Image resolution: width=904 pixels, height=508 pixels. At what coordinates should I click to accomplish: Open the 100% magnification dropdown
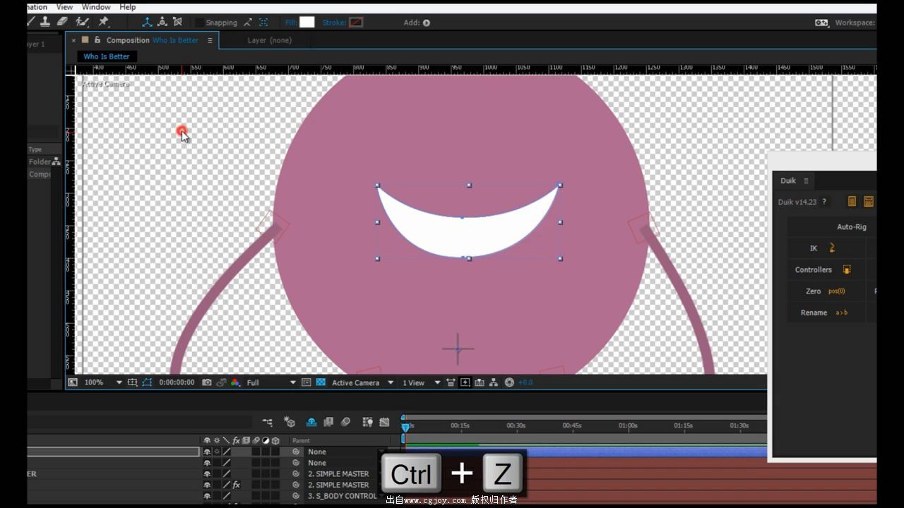coord(103,382)
